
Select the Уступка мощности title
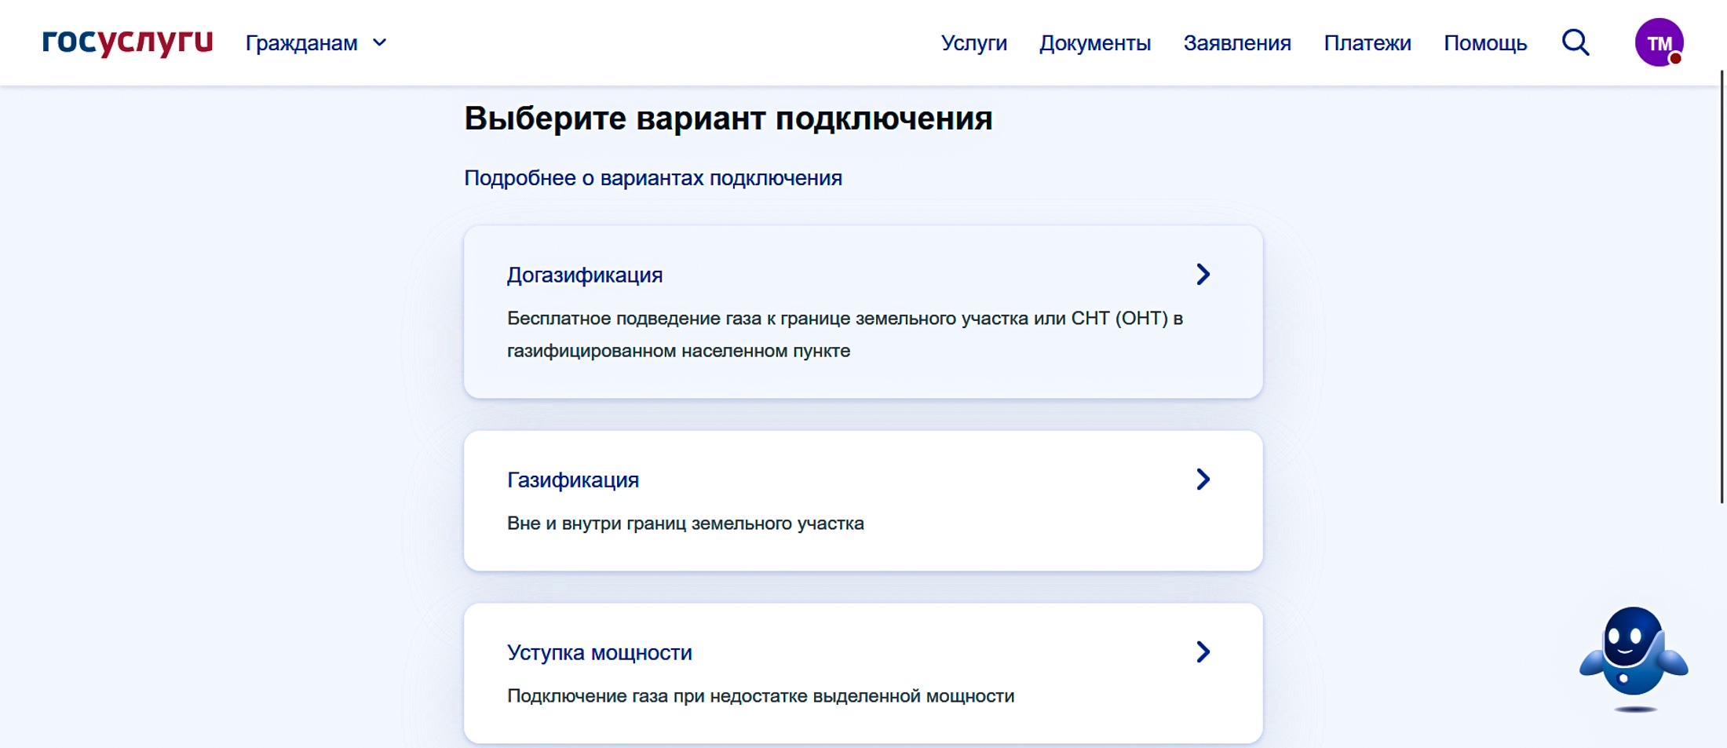pyautogui.click(x=600, y=652)
